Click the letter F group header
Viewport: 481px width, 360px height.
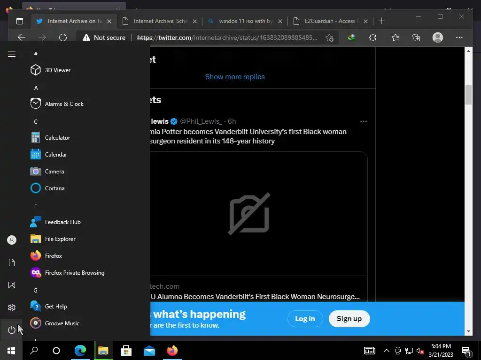coord(36,206)
